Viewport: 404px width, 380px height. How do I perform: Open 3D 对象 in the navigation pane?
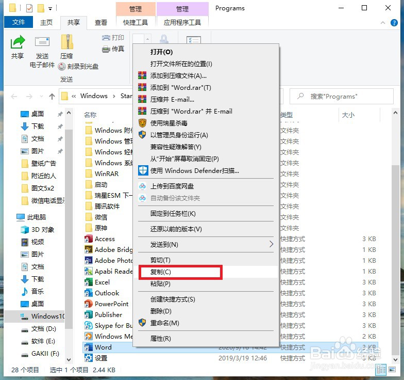pyautogui.click(x=37, y=229)
